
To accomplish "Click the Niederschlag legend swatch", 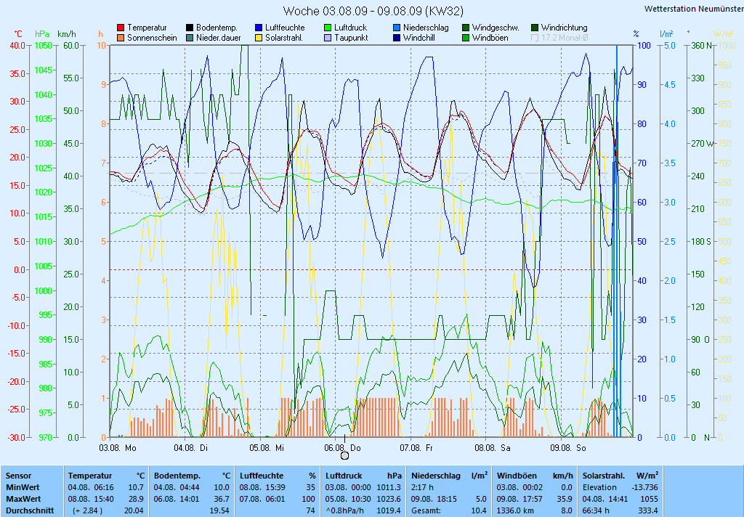I will (x=397, y=28).
